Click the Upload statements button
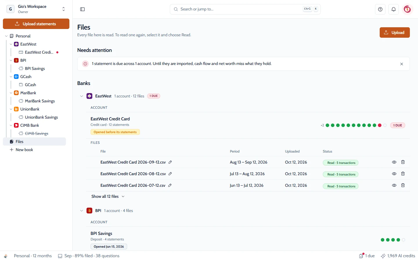Viewport: 418px width, 261px height. click(36, 24)
